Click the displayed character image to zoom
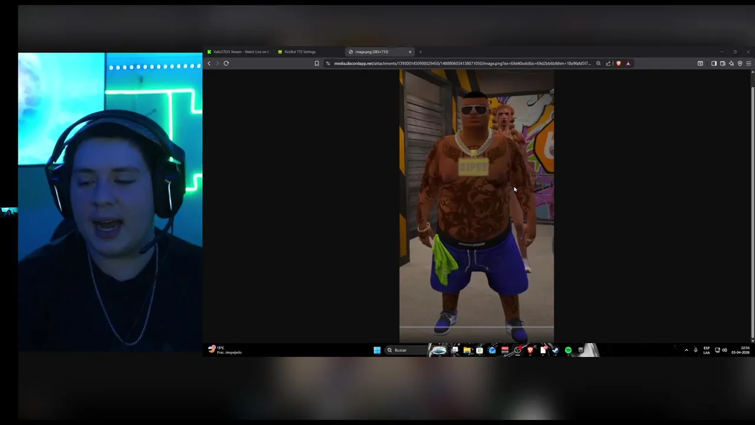This screenshot has width=755, height=425. click(x=477, y=206)
